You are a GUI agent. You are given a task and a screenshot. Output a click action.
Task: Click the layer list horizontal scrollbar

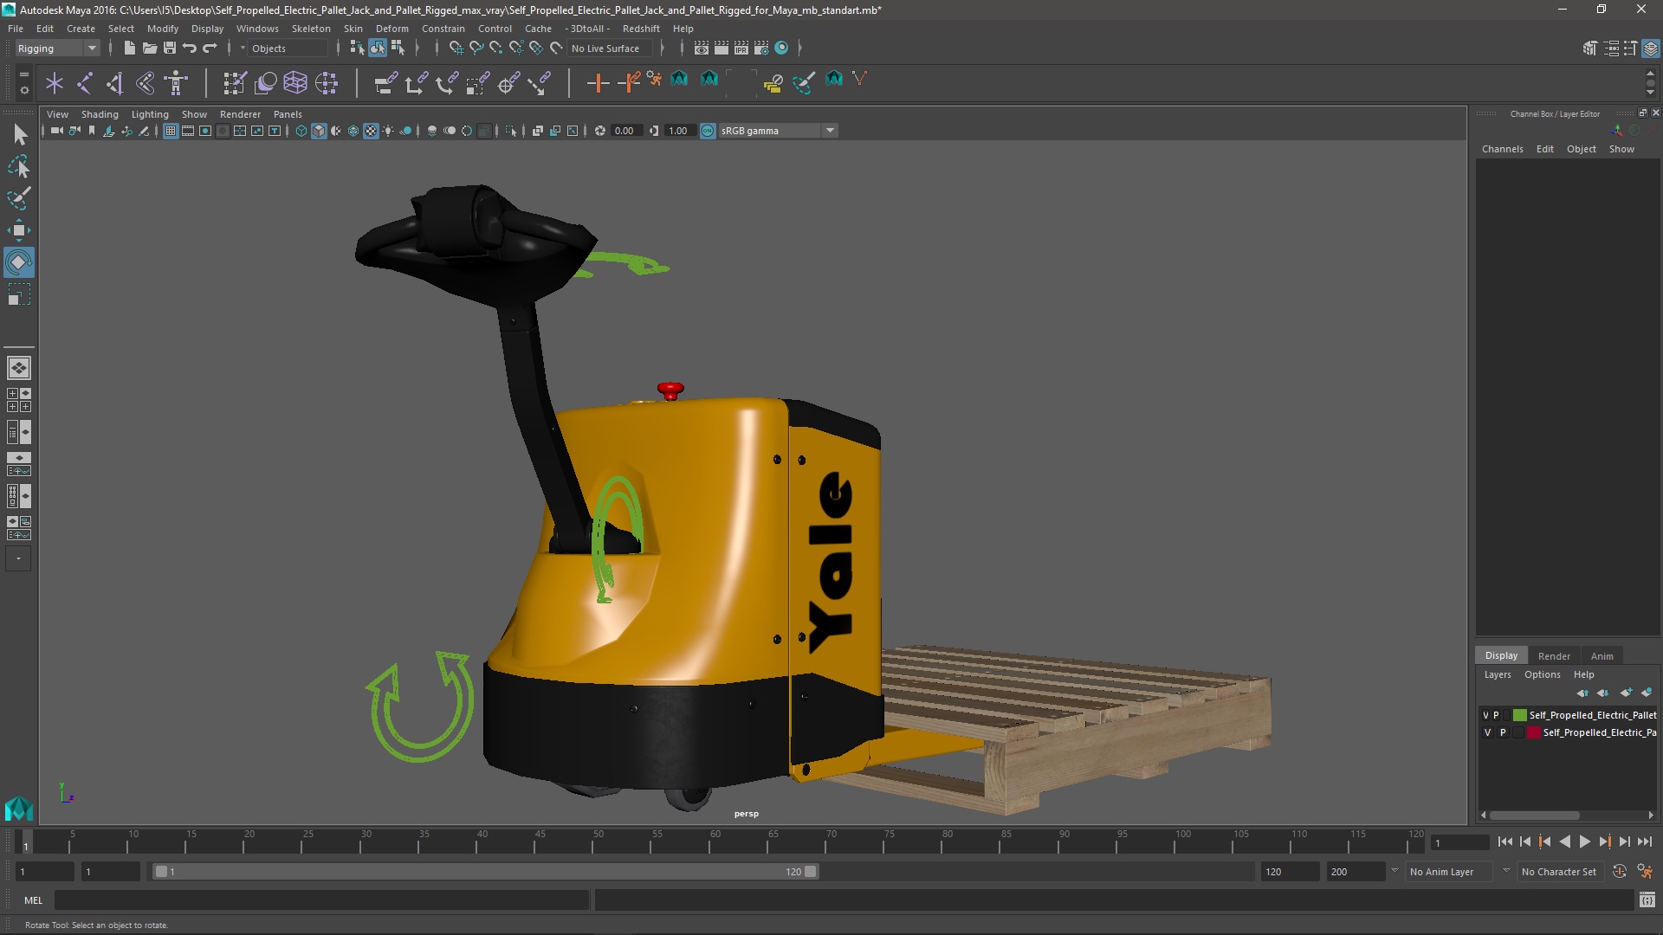(1535, 816)
